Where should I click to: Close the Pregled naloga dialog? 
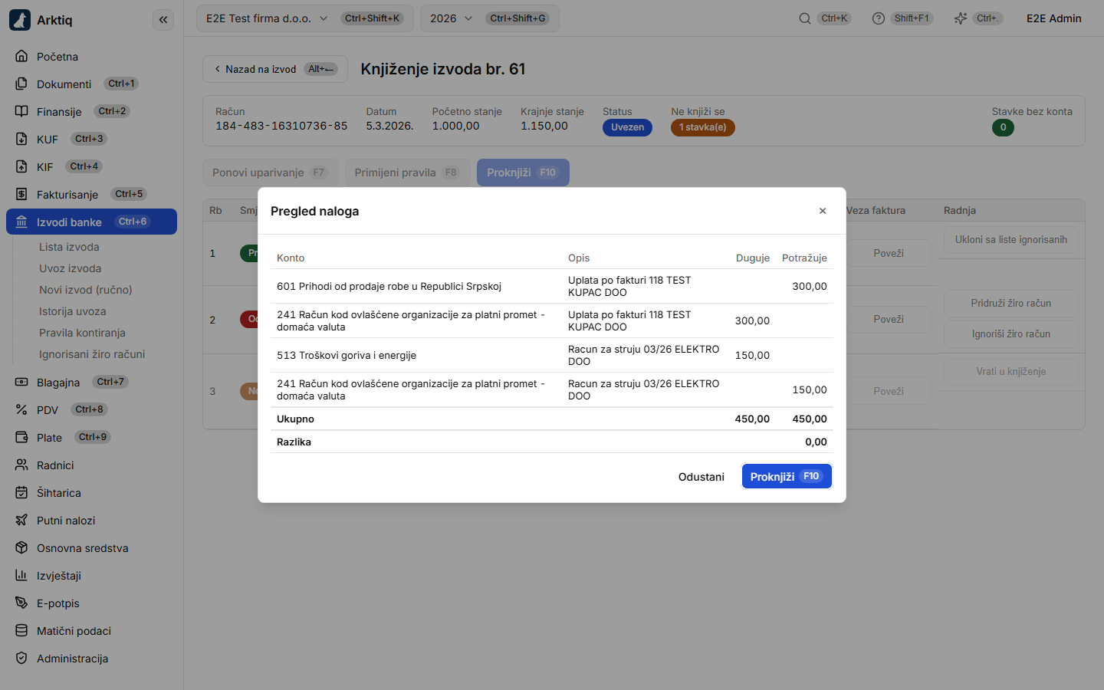tap(823, 211)
